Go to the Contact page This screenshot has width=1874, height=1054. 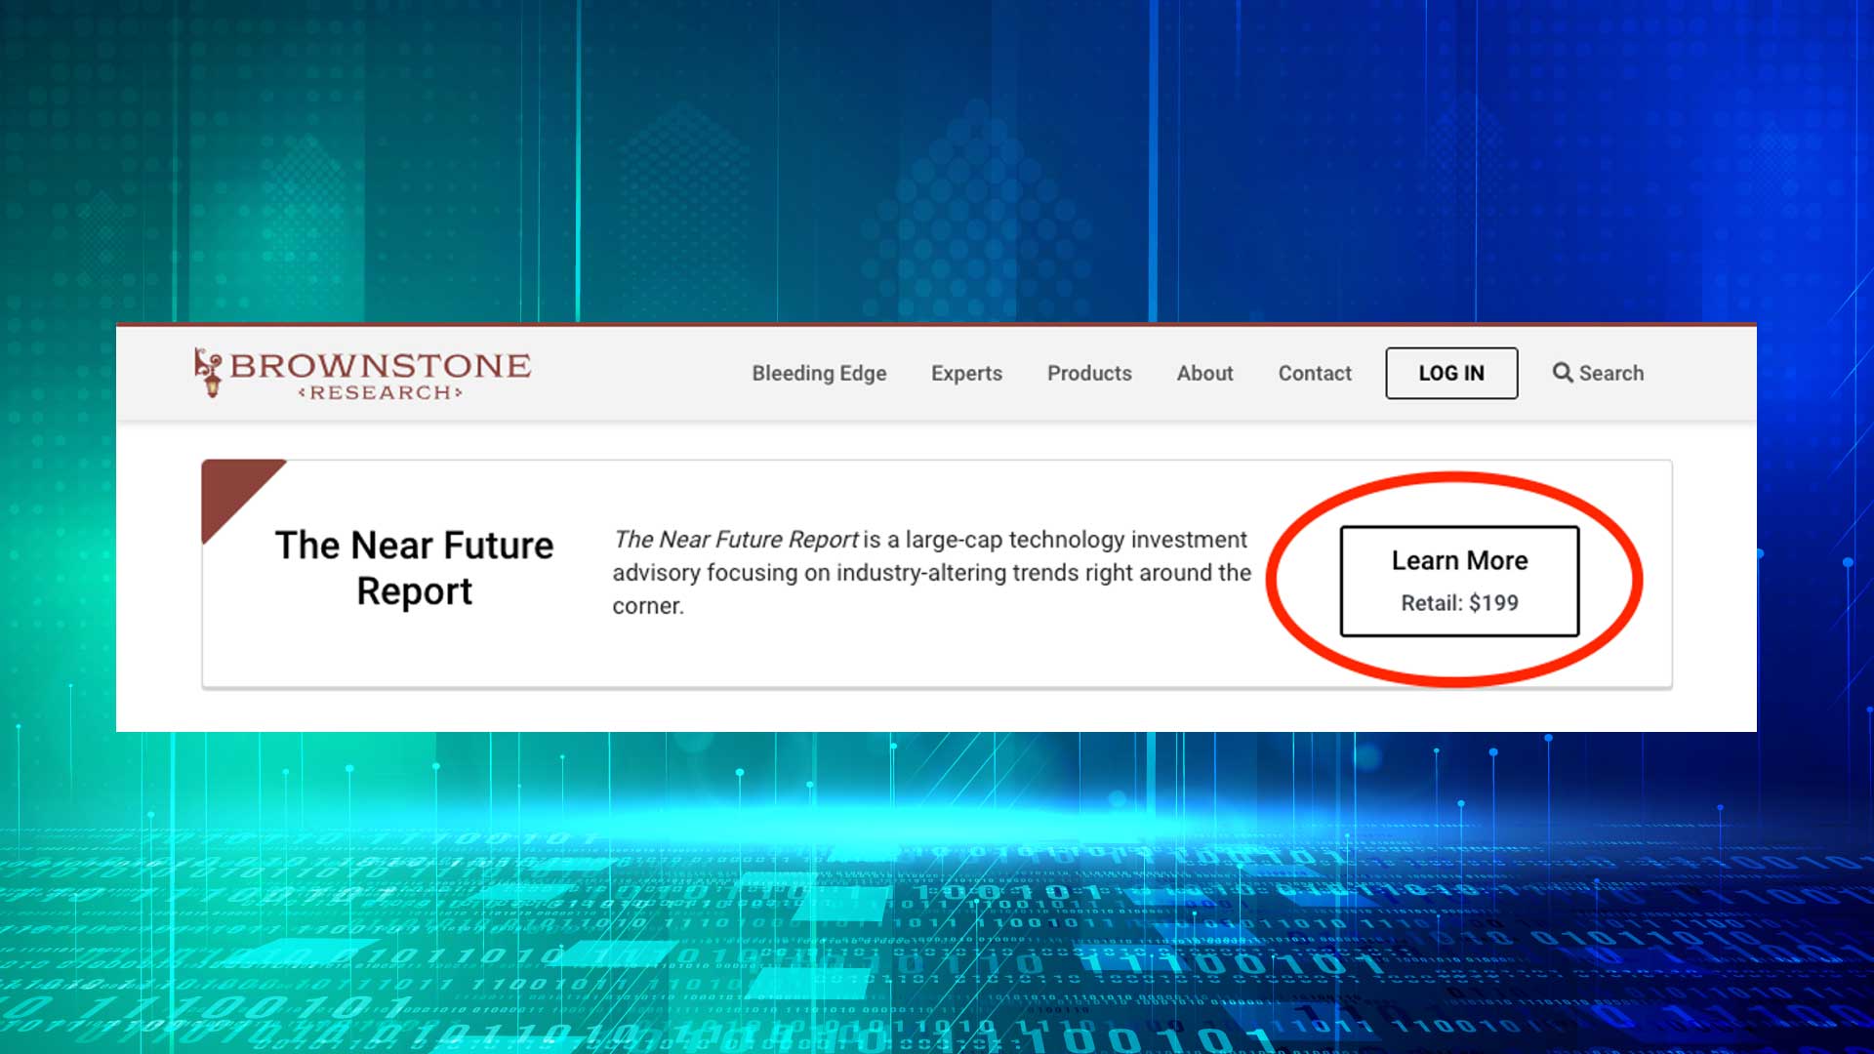pyautogui.click(x=1315, y=373)
